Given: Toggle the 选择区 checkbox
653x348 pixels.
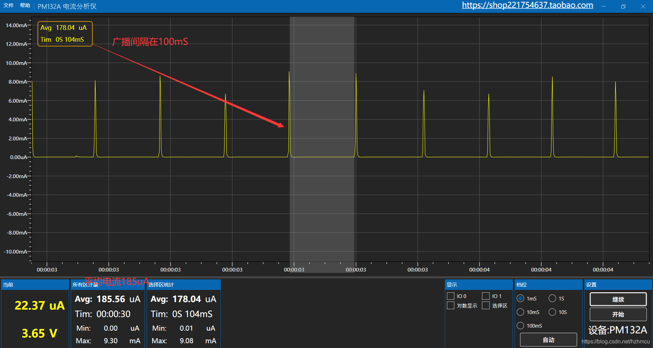Looking at the screenshot, I should (x=486, y=306).
